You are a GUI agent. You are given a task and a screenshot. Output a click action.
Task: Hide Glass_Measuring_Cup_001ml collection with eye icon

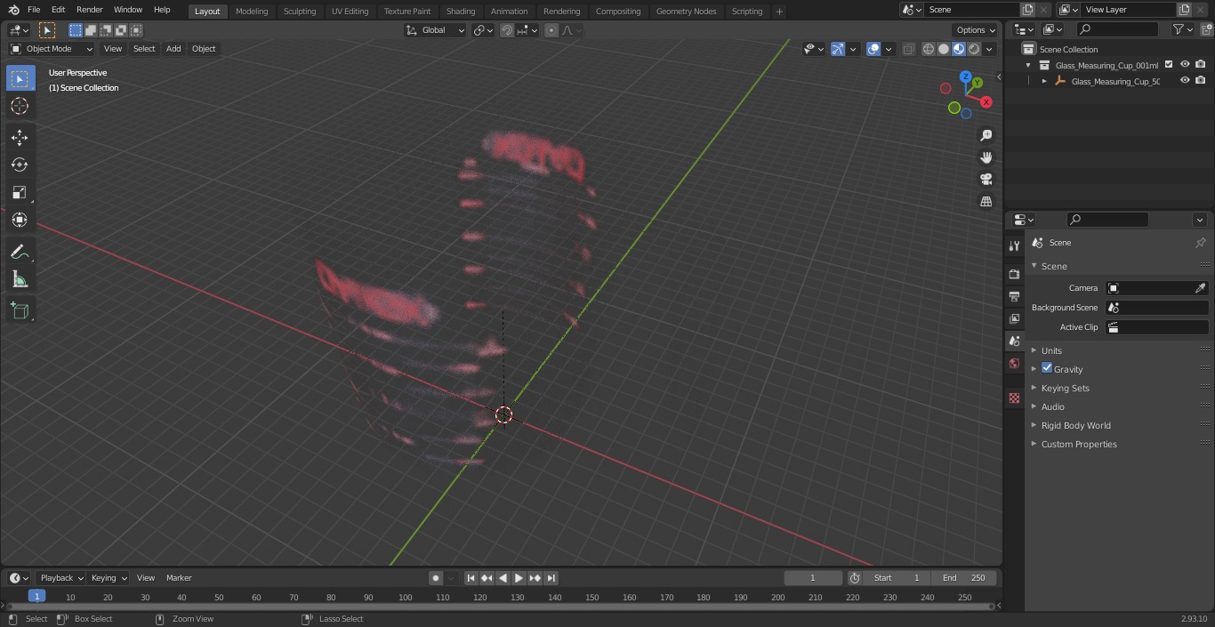coord(1185,65)
